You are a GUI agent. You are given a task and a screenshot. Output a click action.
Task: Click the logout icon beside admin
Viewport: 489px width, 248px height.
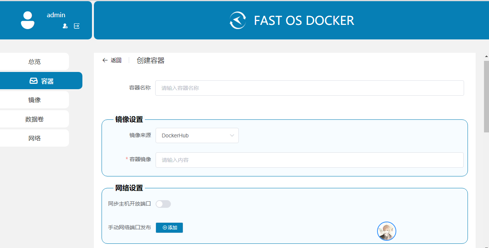tap(77, 26)
